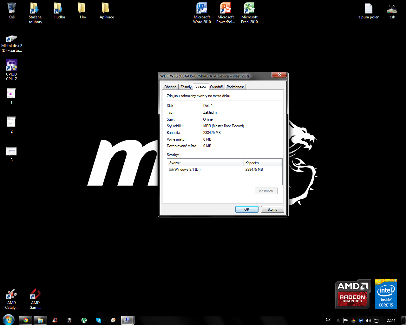Viewport: 406px width, 325px height.
Task: Open the Koš recycle bin icon
Action: (x=11, y=10)
